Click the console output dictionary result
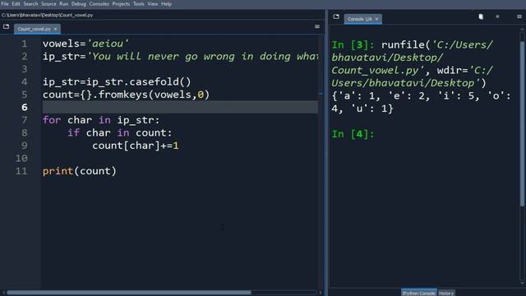 coord(421,102)
